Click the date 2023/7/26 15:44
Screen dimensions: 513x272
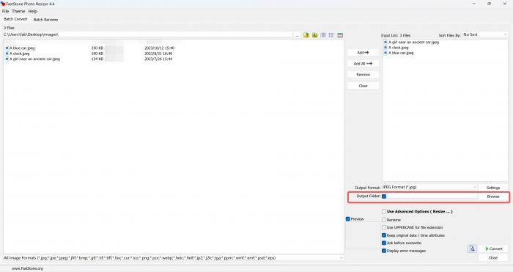[158, 59]
